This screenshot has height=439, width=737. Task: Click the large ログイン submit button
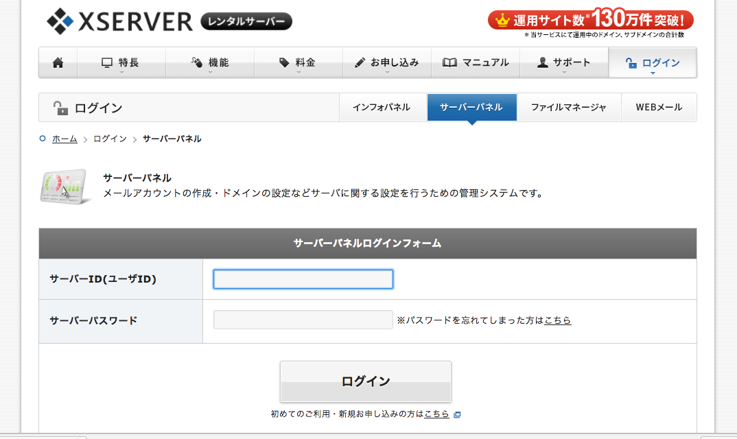(x=366, y=381)
